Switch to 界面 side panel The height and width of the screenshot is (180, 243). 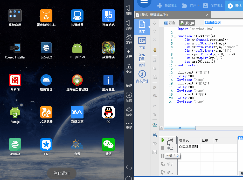coord(142,43)
